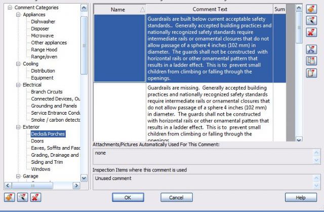Viewport: 324px width, 212px height.
Task: Click the paste comment clipboard icon
Action: coord(312,73)
